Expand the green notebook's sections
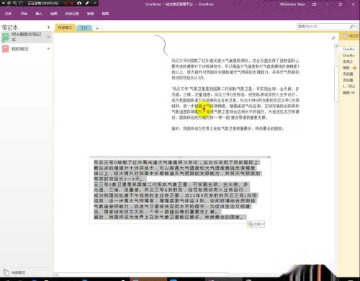 tap(48, 37)
